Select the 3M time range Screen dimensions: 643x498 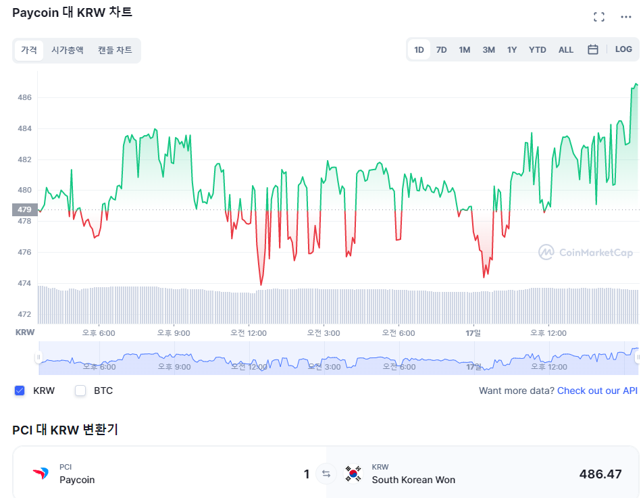pos(488,49)
